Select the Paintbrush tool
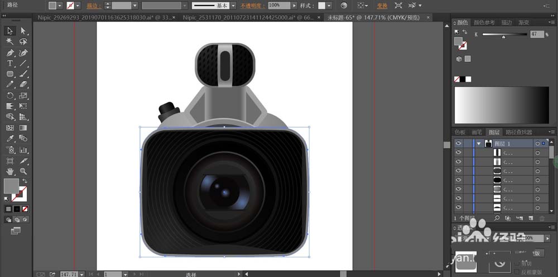This screenshot has width=558, height=277. point(23,74)
